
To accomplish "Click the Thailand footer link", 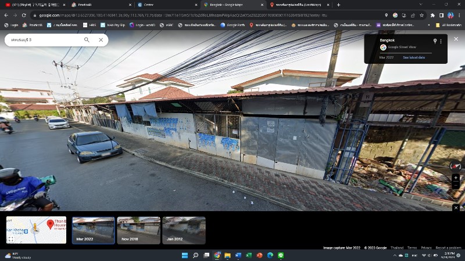I will tap(397, 248).
